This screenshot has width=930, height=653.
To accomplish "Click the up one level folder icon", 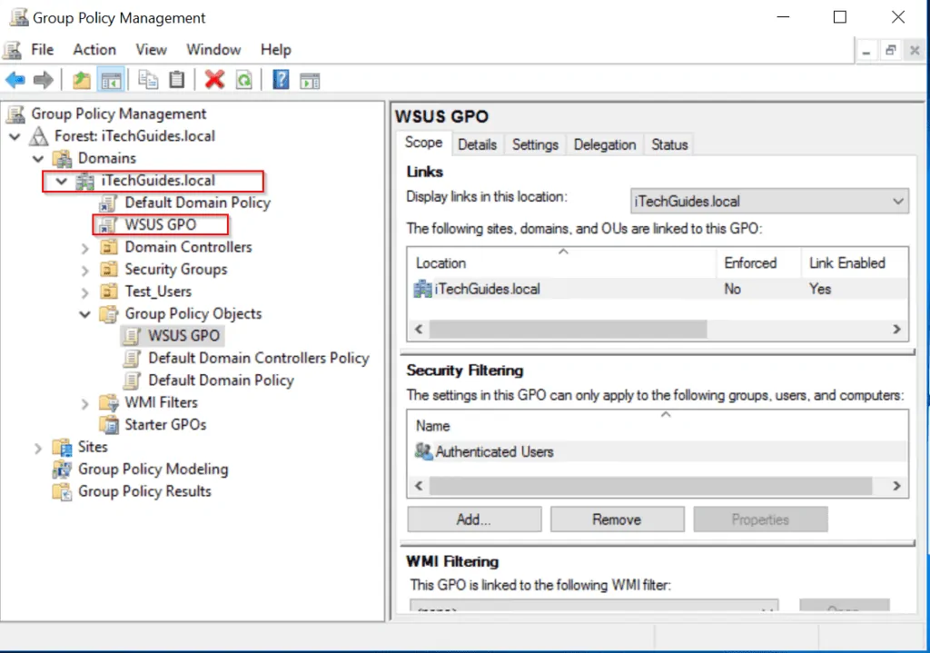I will (x=80, y=80).
